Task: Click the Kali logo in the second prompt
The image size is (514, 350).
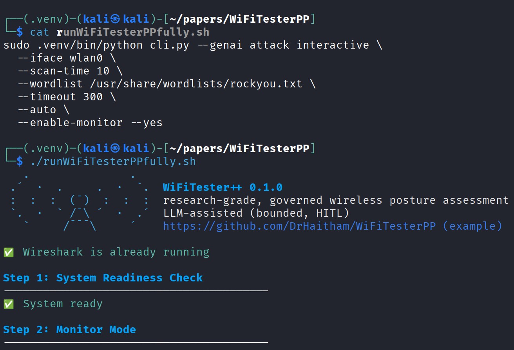Action: pyautogui.click(x=115, y=148)
